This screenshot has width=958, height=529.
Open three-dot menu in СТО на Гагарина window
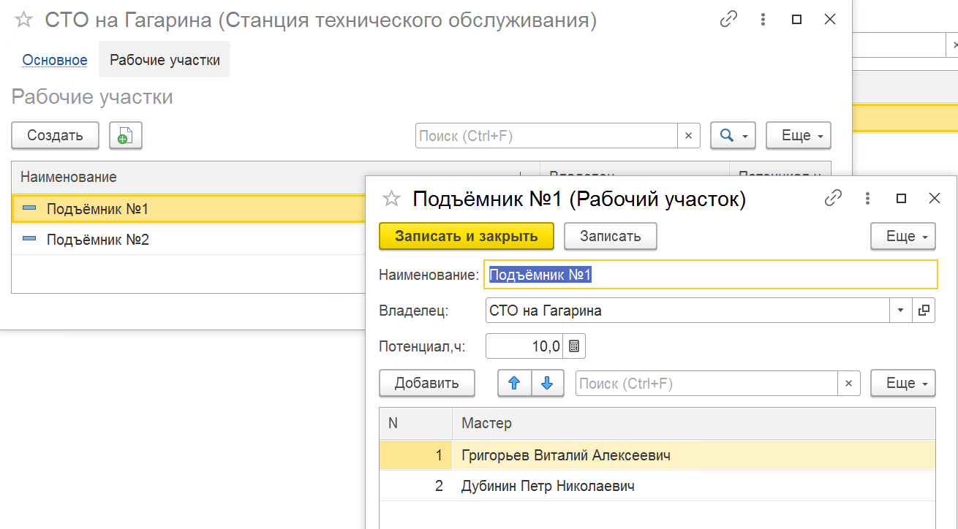[763, 20]
